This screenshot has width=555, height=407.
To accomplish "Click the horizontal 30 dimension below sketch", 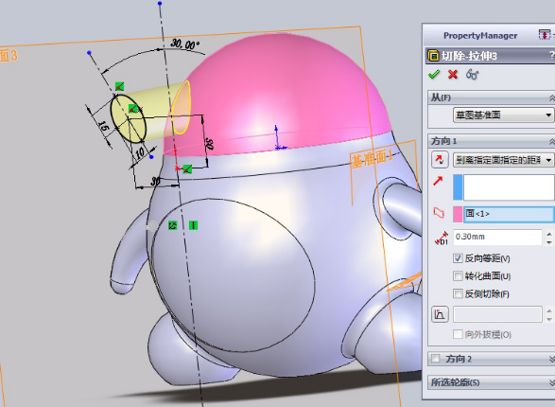I will [155, 182].
